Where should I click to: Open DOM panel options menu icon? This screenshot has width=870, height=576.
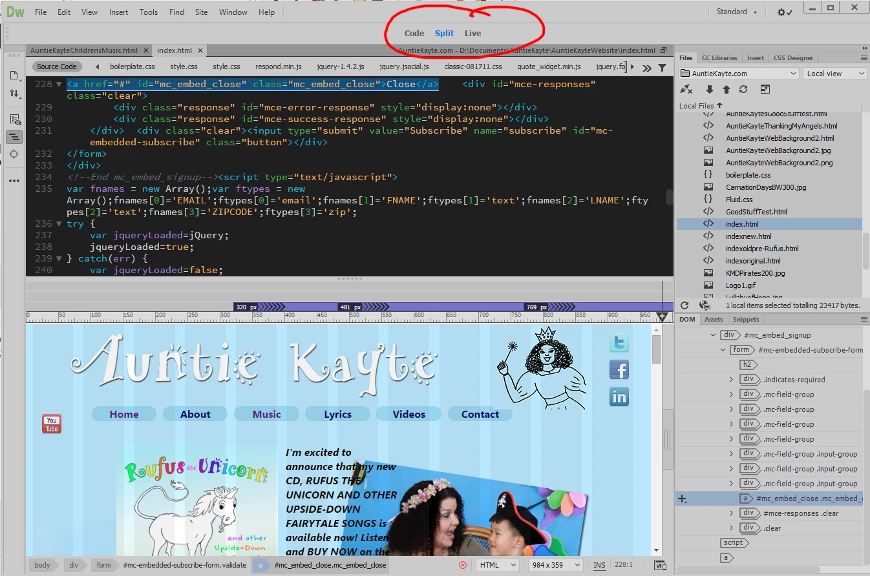coord(864,320)
